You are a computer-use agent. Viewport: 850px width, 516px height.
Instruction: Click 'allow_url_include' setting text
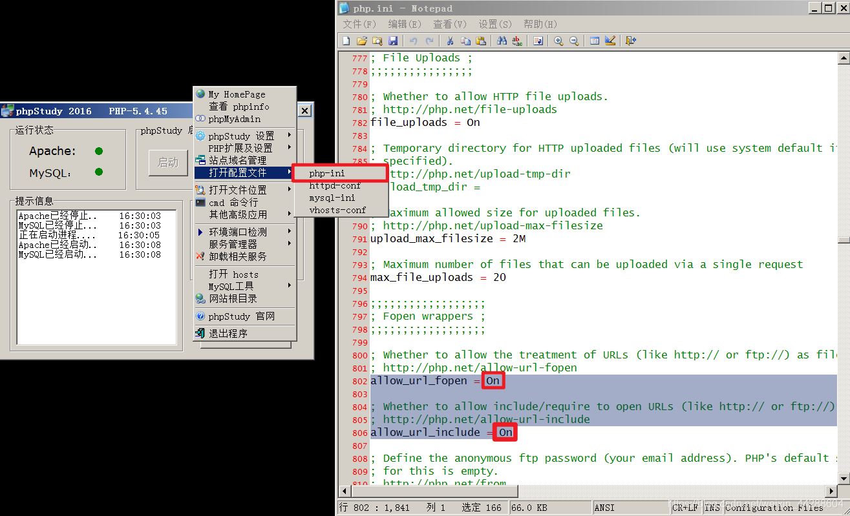click(425, 433)
